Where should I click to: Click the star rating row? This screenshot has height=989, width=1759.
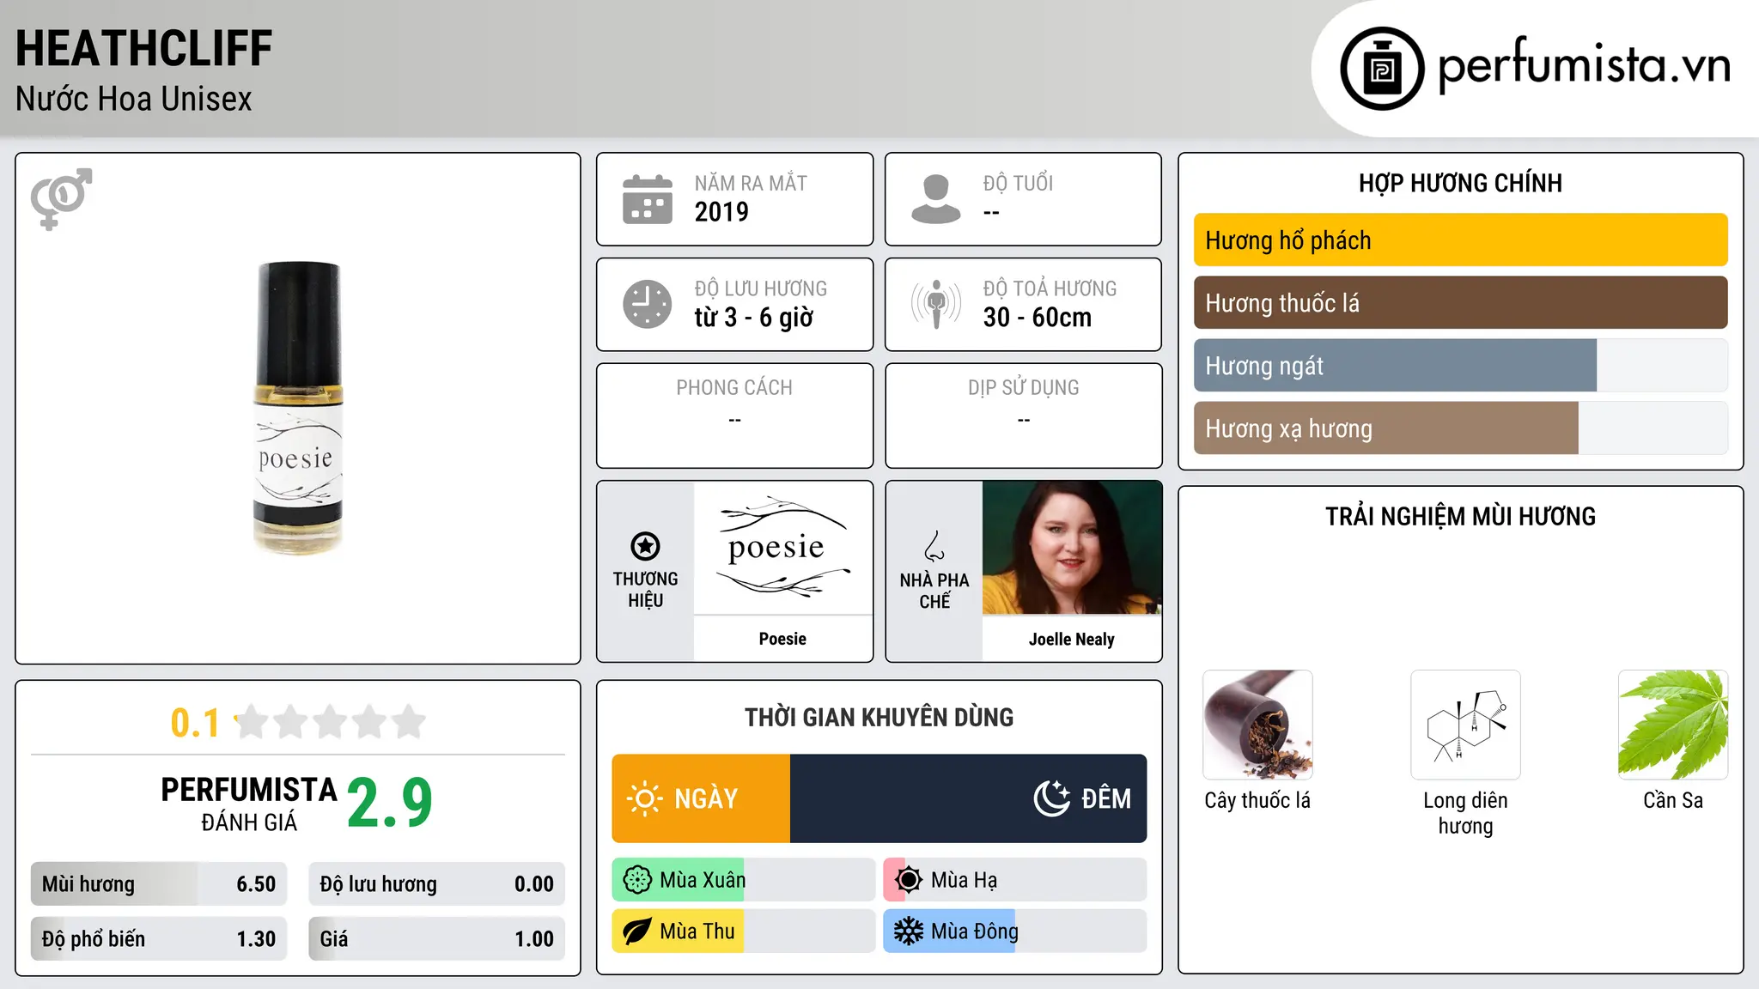[x=330, y=722]
